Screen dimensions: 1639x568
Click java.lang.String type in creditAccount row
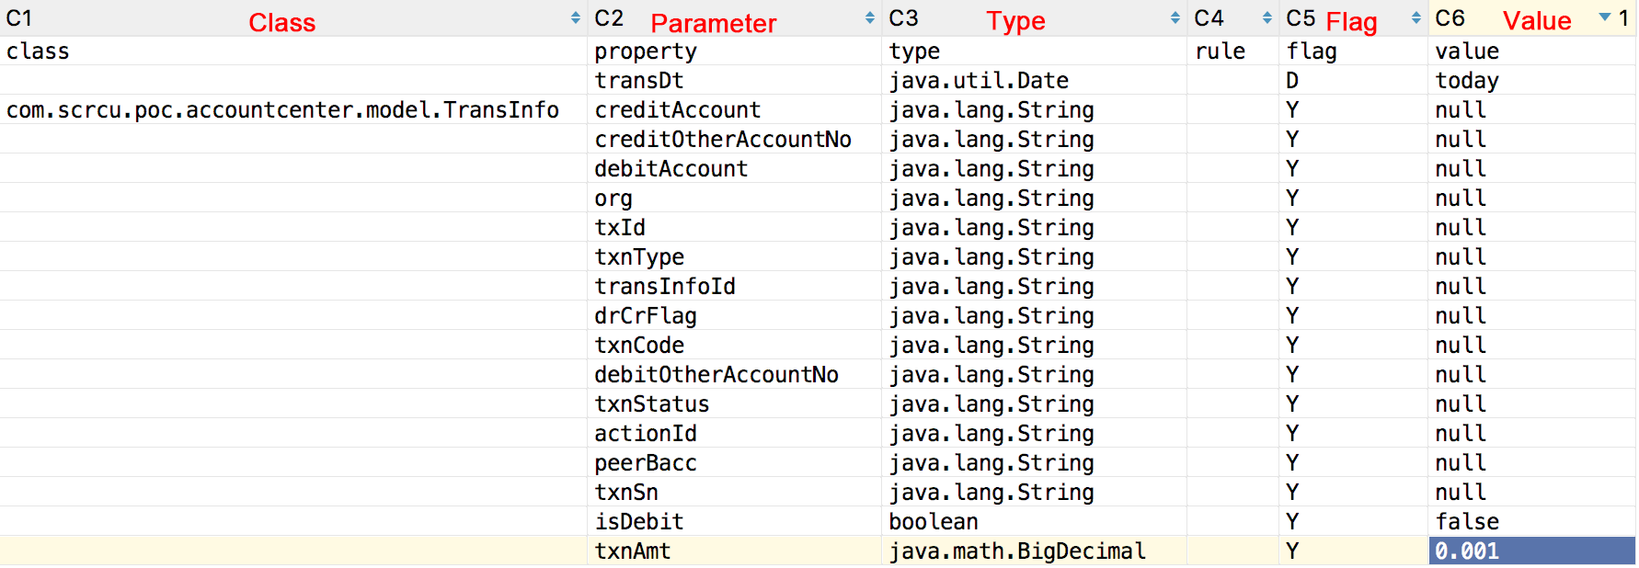pos(1035,109)
